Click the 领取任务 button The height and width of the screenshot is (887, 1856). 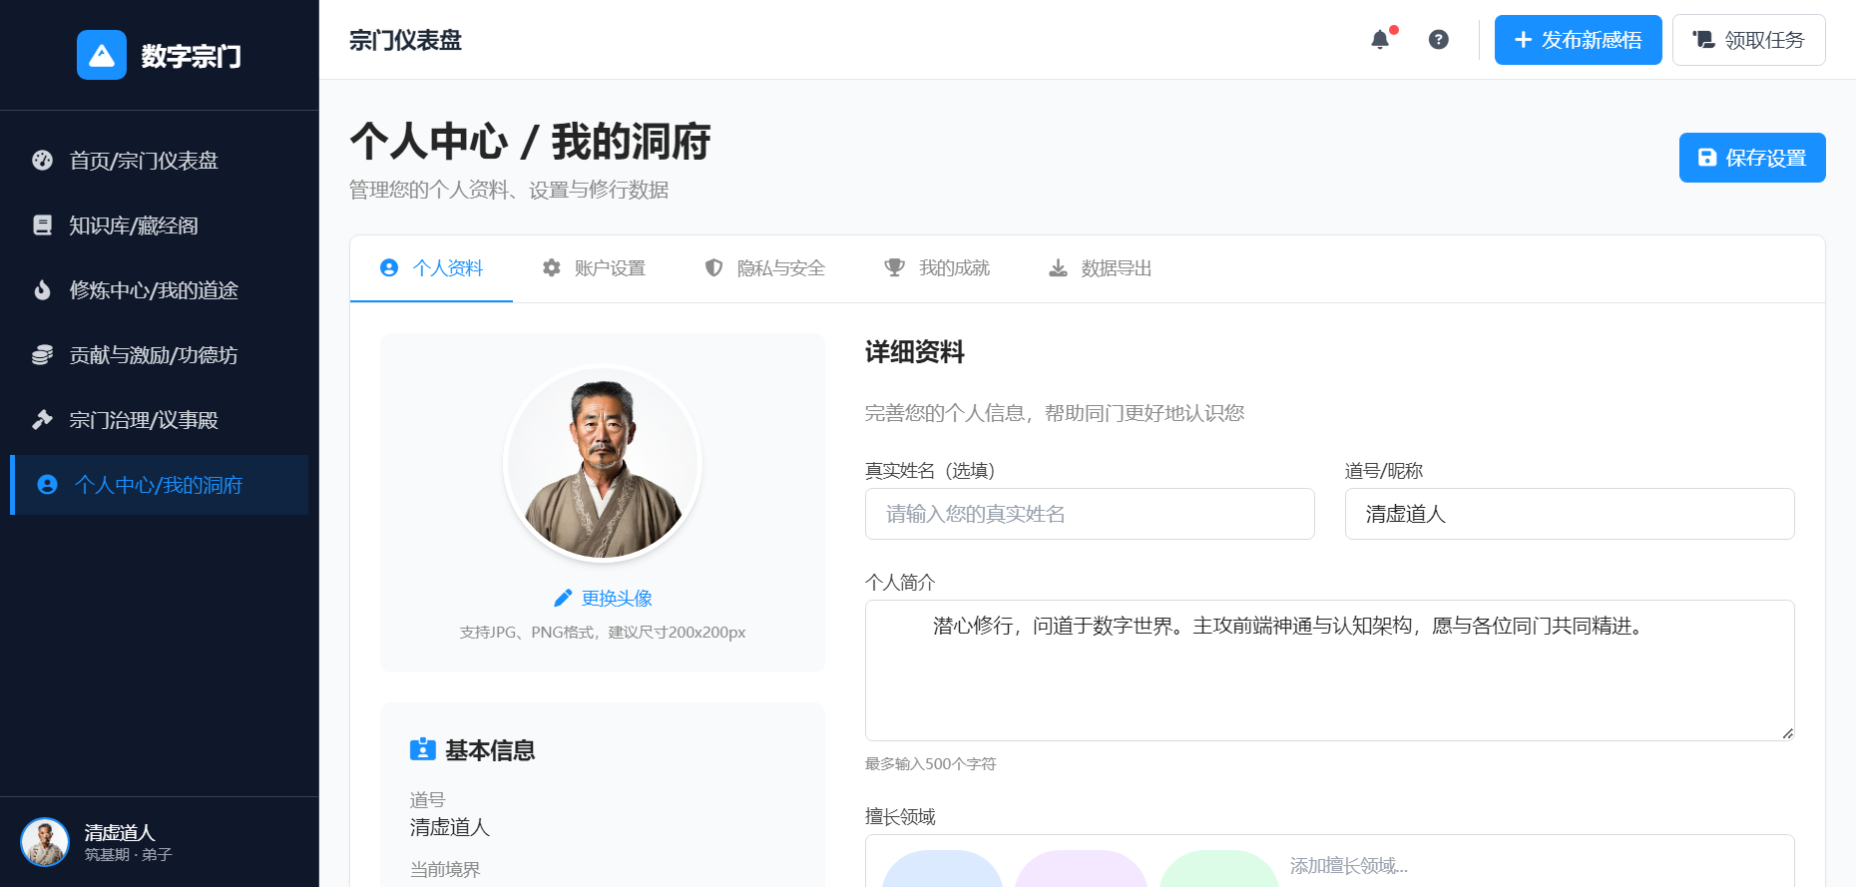click(1748, 40)
